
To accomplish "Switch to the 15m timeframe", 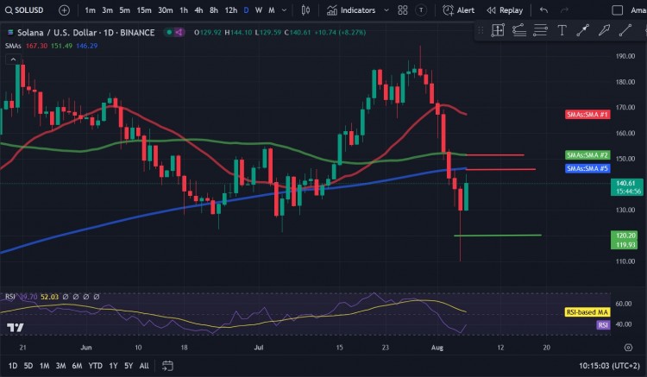I will point(144,10).
